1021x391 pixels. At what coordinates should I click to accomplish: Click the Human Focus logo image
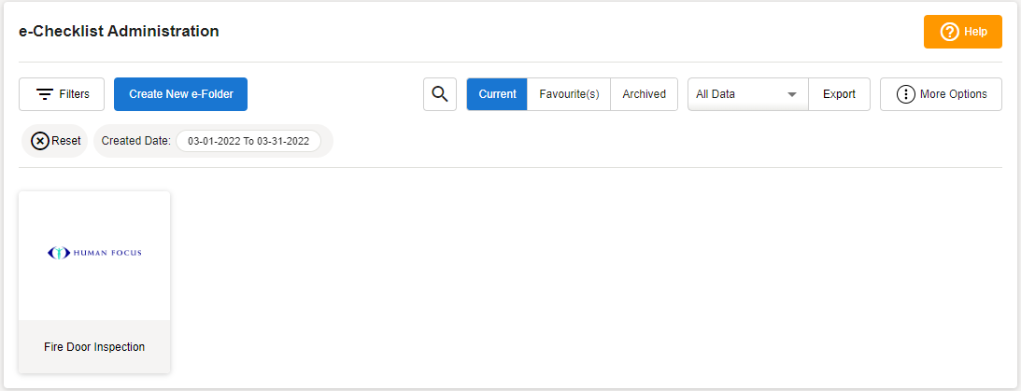tap(94, 253)
